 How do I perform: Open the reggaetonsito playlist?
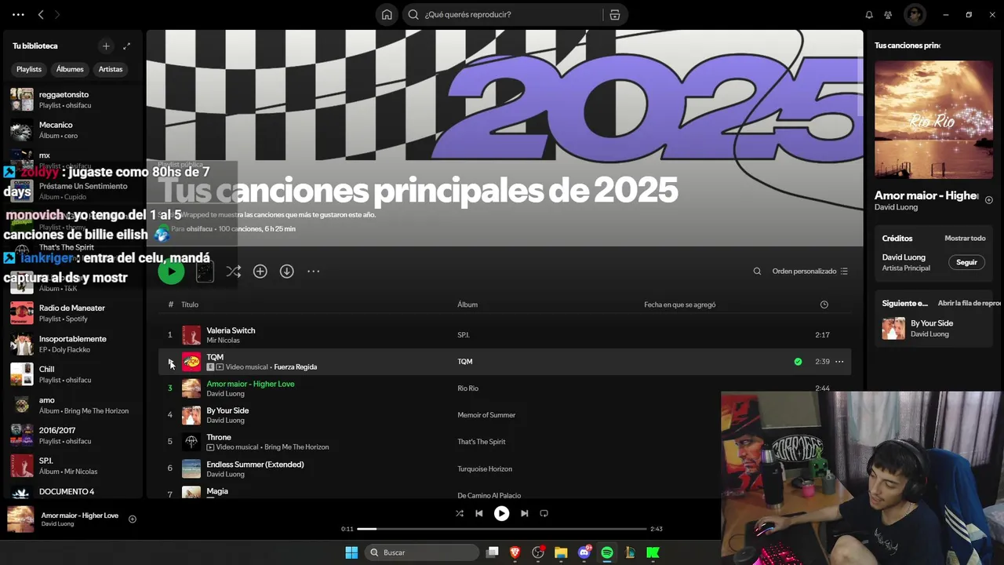(75, 100)
